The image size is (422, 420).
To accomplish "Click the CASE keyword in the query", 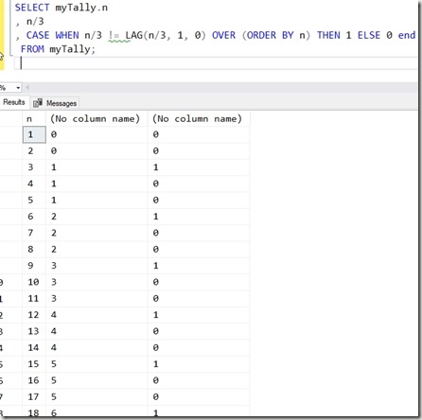I will point(38,35).
